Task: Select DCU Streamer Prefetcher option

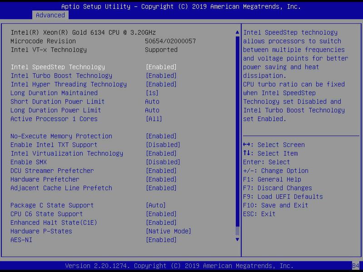Action: pos(52,171)
